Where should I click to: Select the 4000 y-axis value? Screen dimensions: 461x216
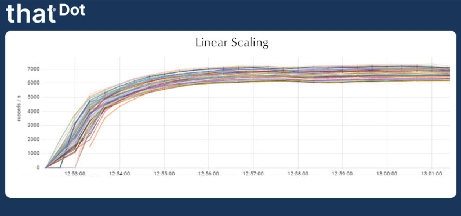[34, 111]
